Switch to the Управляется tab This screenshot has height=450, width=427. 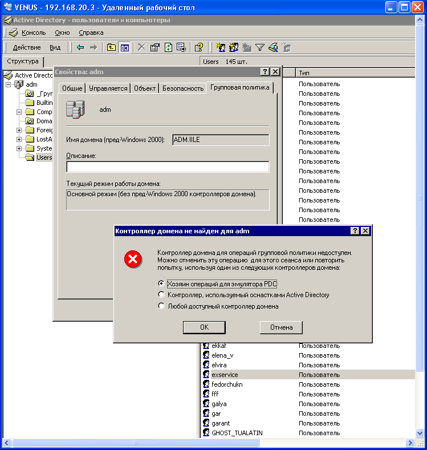coord(108,88)
